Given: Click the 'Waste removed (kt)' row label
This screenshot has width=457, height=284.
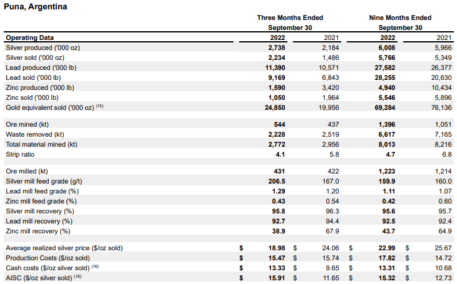Looking at the screenshot, I should 35,134.
